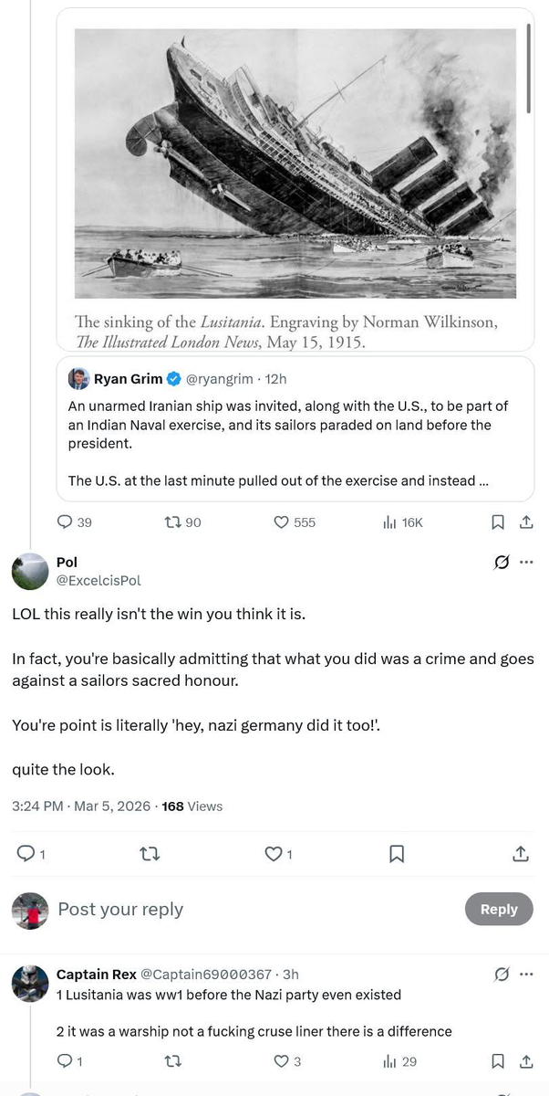Bookmark Pol's post

[397, 854]
